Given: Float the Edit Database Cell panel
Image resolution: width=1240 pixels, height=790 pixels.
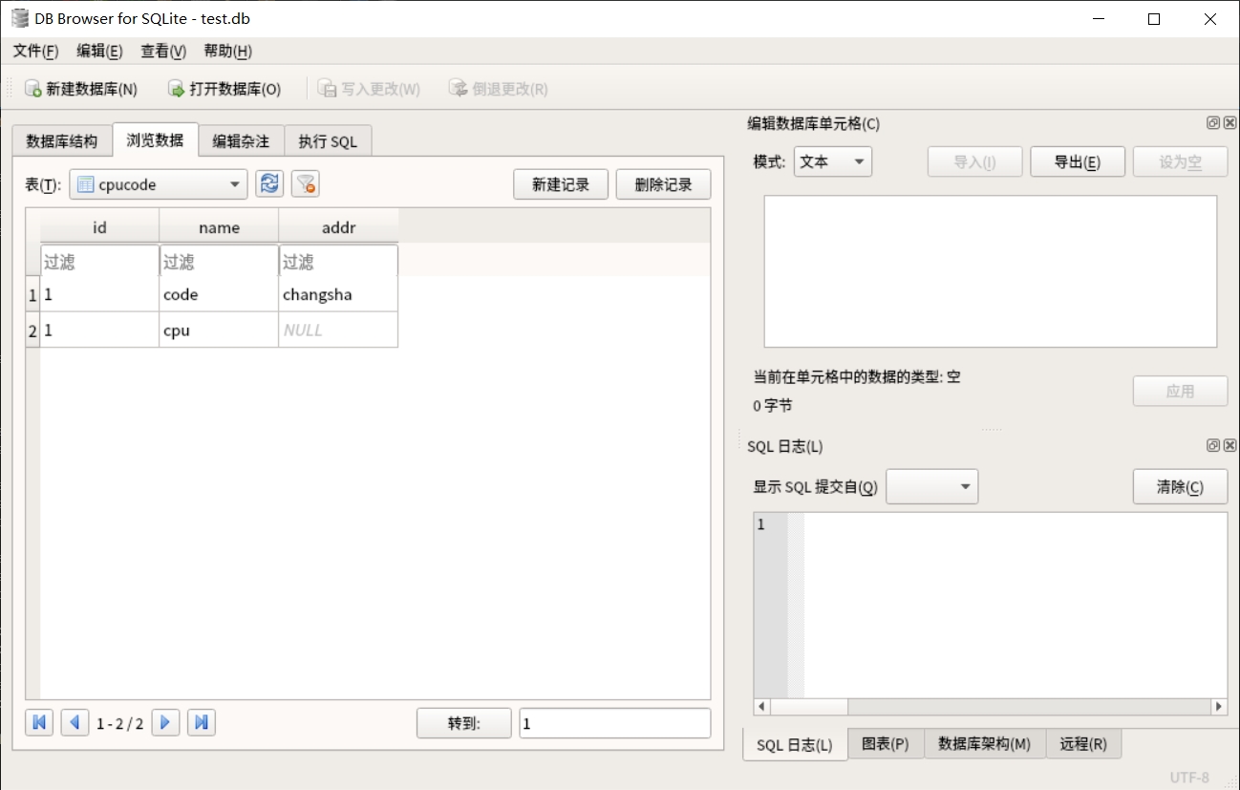Looking at the screenshot, I should click(1213, 123).
